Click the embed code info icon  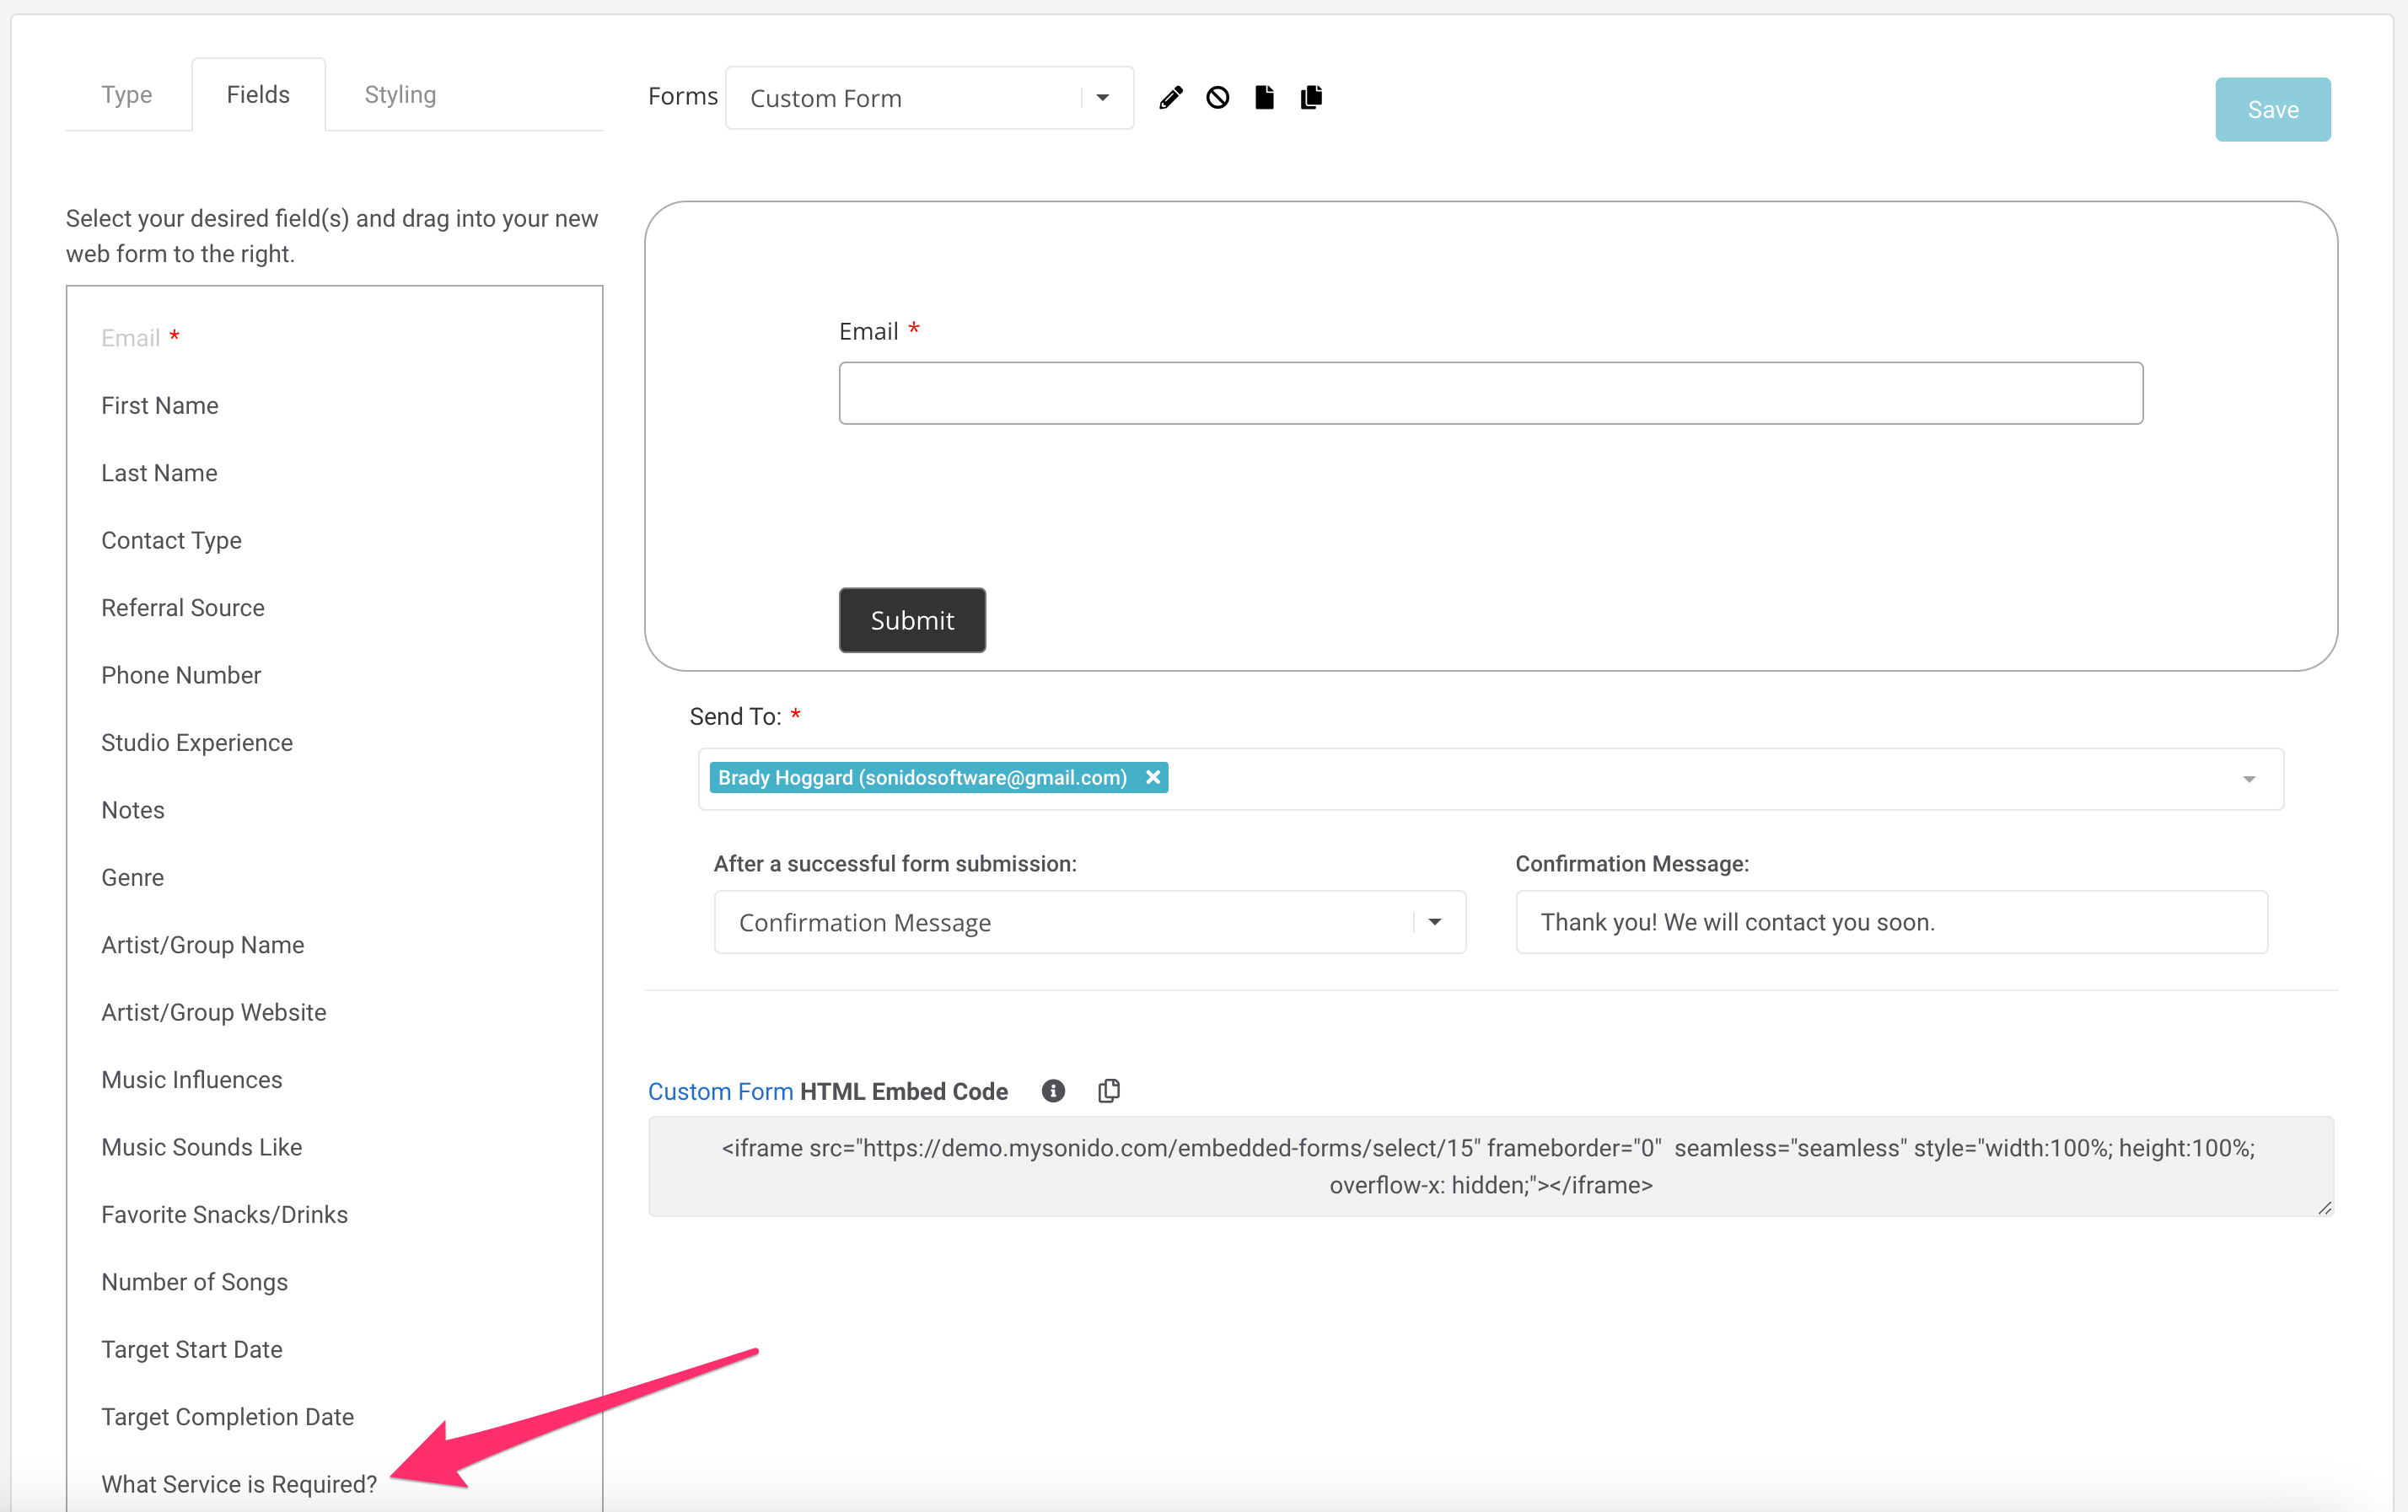(1052, 1091)
